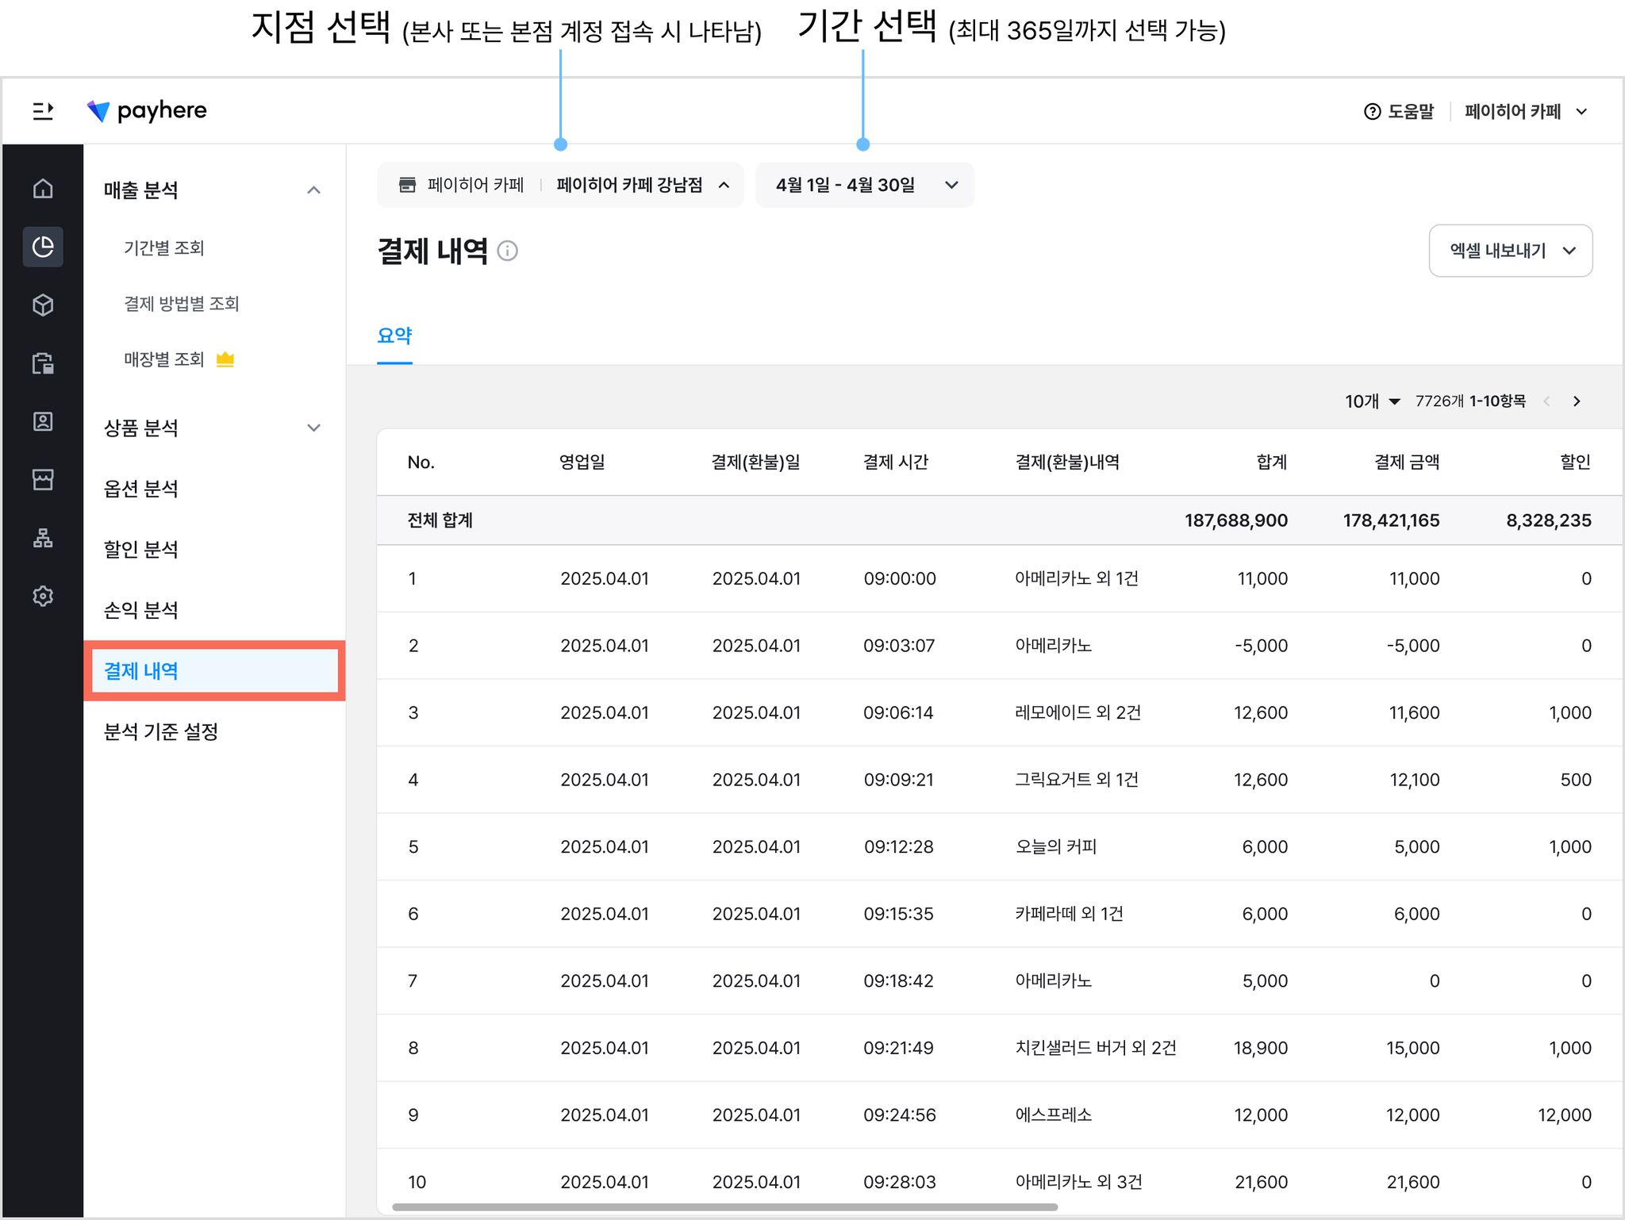Open the 4월 1일 - 4월 30일 date dropdown

(865, 185)
